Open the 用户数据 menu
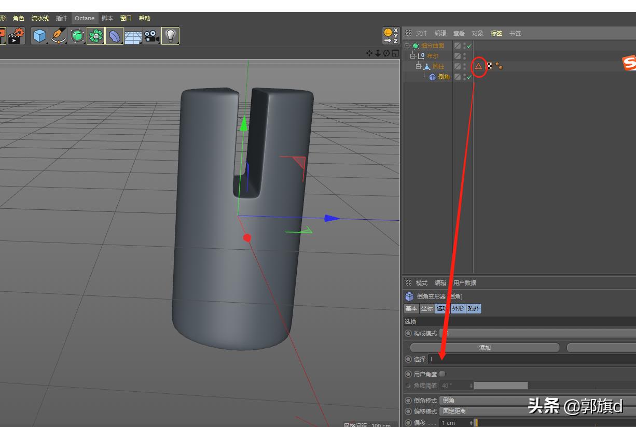 464,283
